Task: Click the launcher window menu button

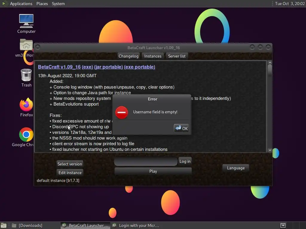Action: (x=38, y=47)
